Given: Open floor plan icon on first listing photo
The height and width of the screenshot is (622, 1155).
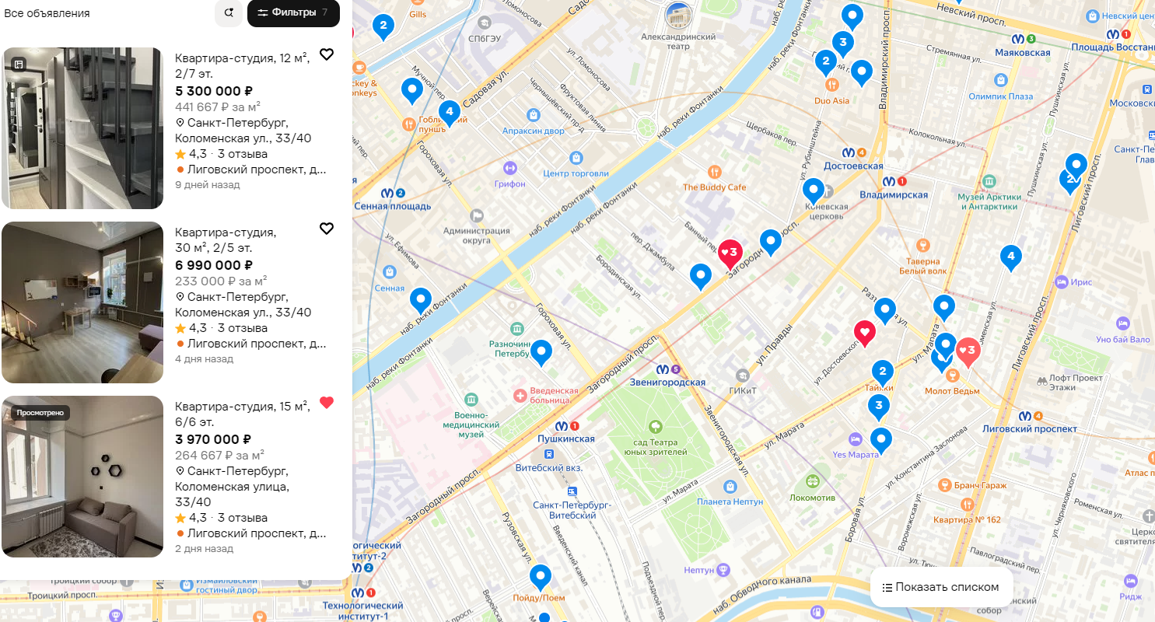Looking at the screenshot, I should (19, 64).
